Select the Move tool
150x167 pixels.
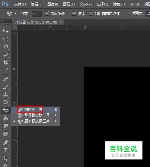(6, 31)
